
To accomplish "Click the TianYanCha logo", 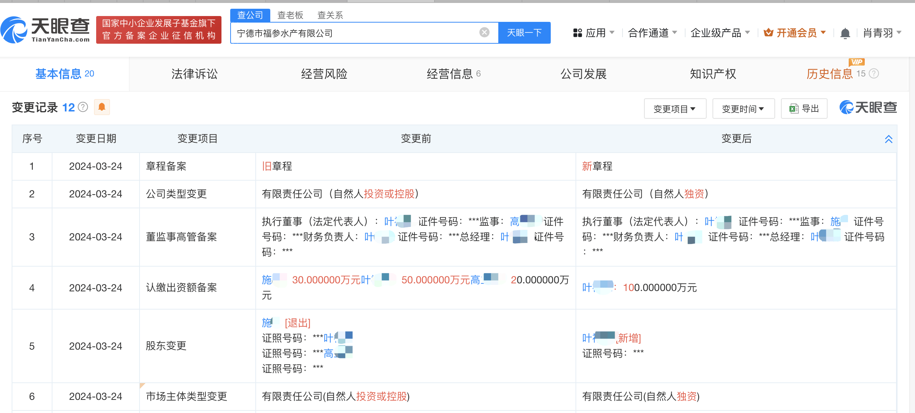I will (x=46, y=30).
